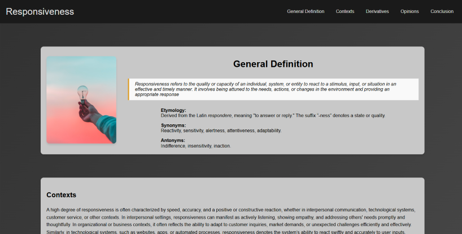462x234 pixels.
Task: Click the Synonyms: label
Action: pos(173,125)
